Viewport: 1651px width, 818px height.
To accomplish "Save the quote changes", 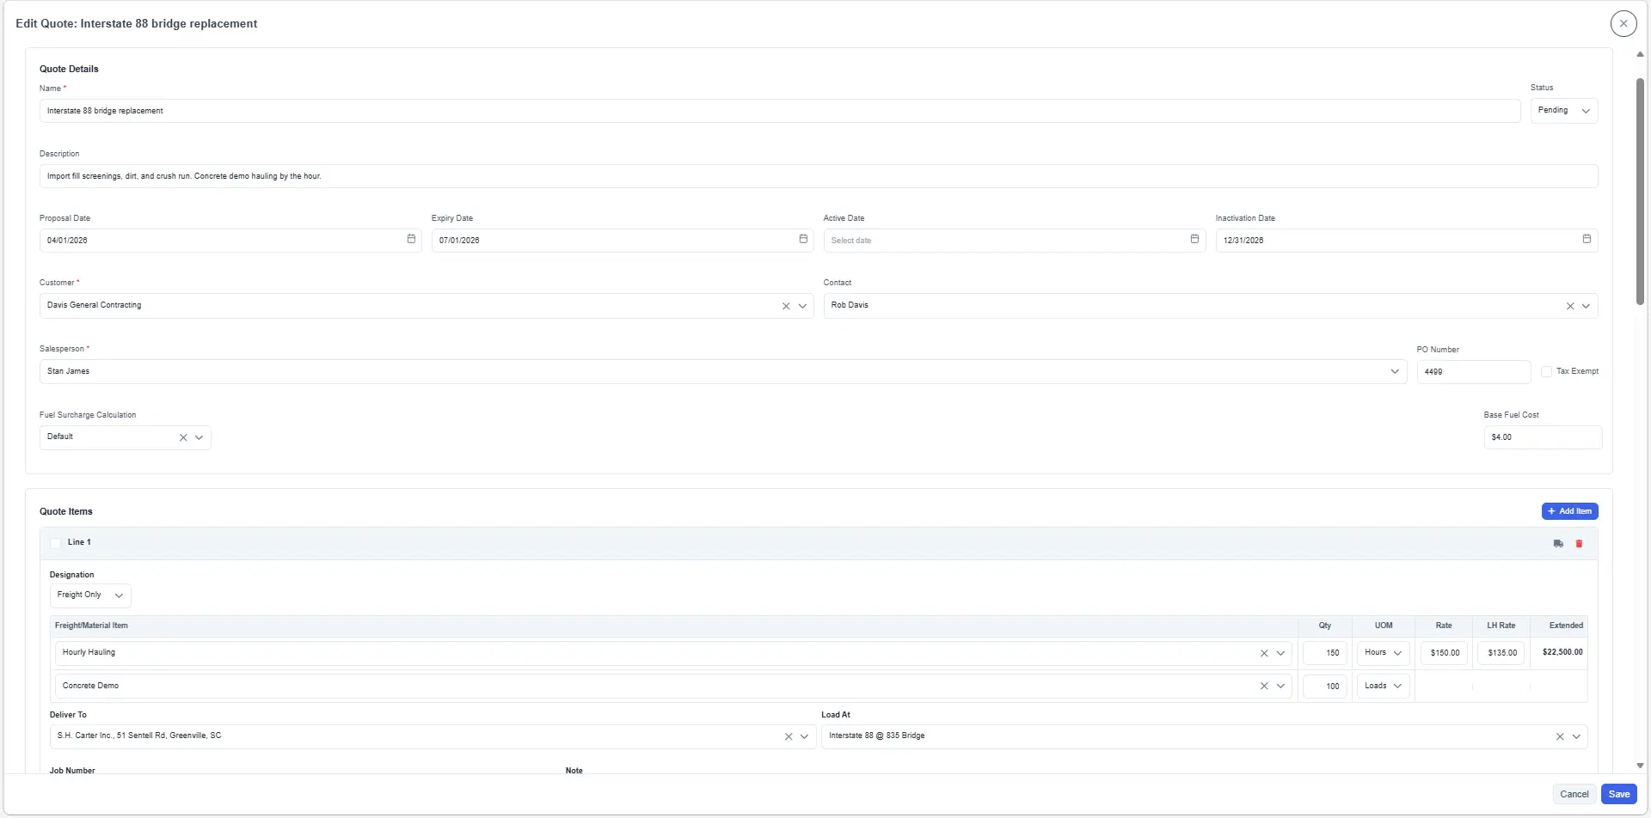I will 1618,795.
